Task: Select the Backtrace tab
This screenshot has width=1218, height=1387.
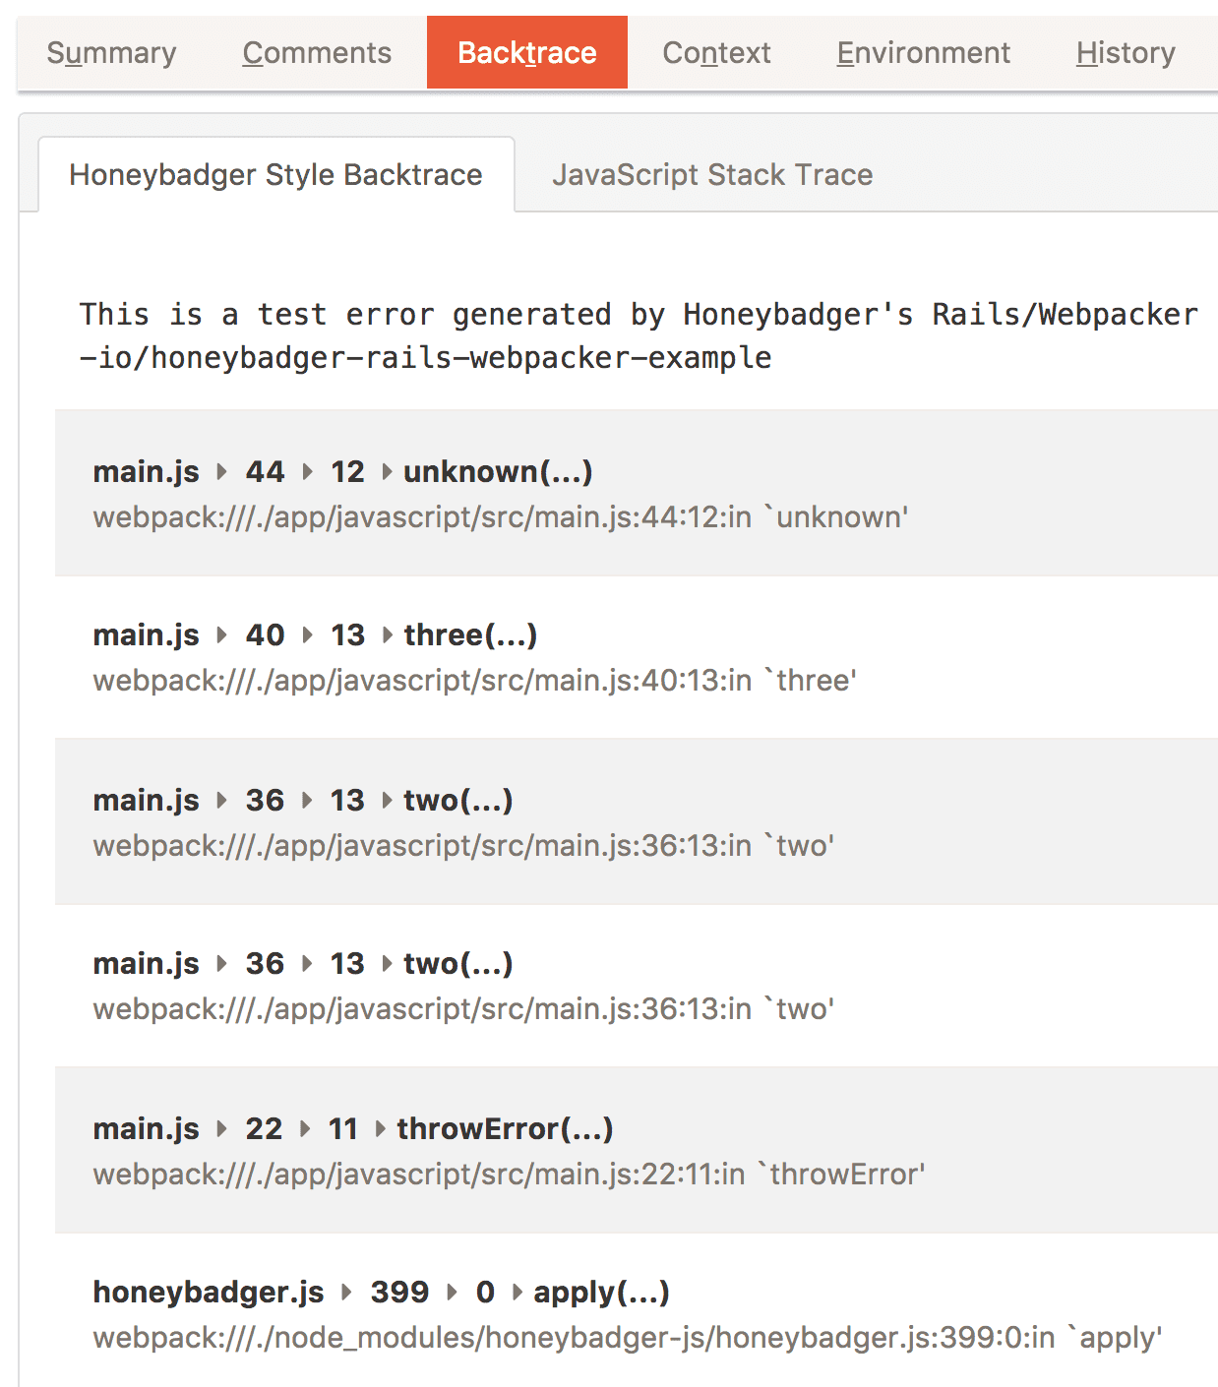Action: (x=527, y=53)
